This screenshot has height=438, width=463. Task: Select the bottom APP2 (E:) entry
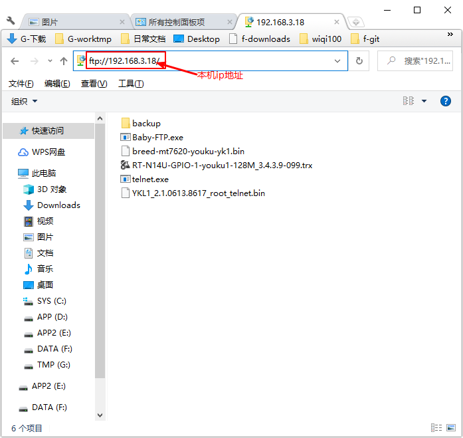[42, 386]
